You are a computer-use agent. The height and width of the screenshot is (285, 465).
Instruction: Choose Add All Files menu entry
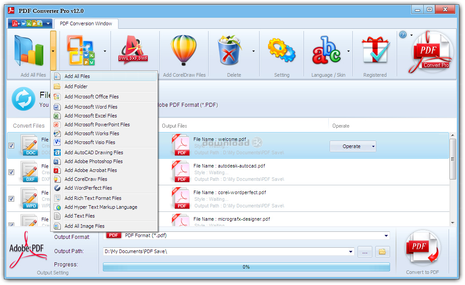tap(104, 76)
